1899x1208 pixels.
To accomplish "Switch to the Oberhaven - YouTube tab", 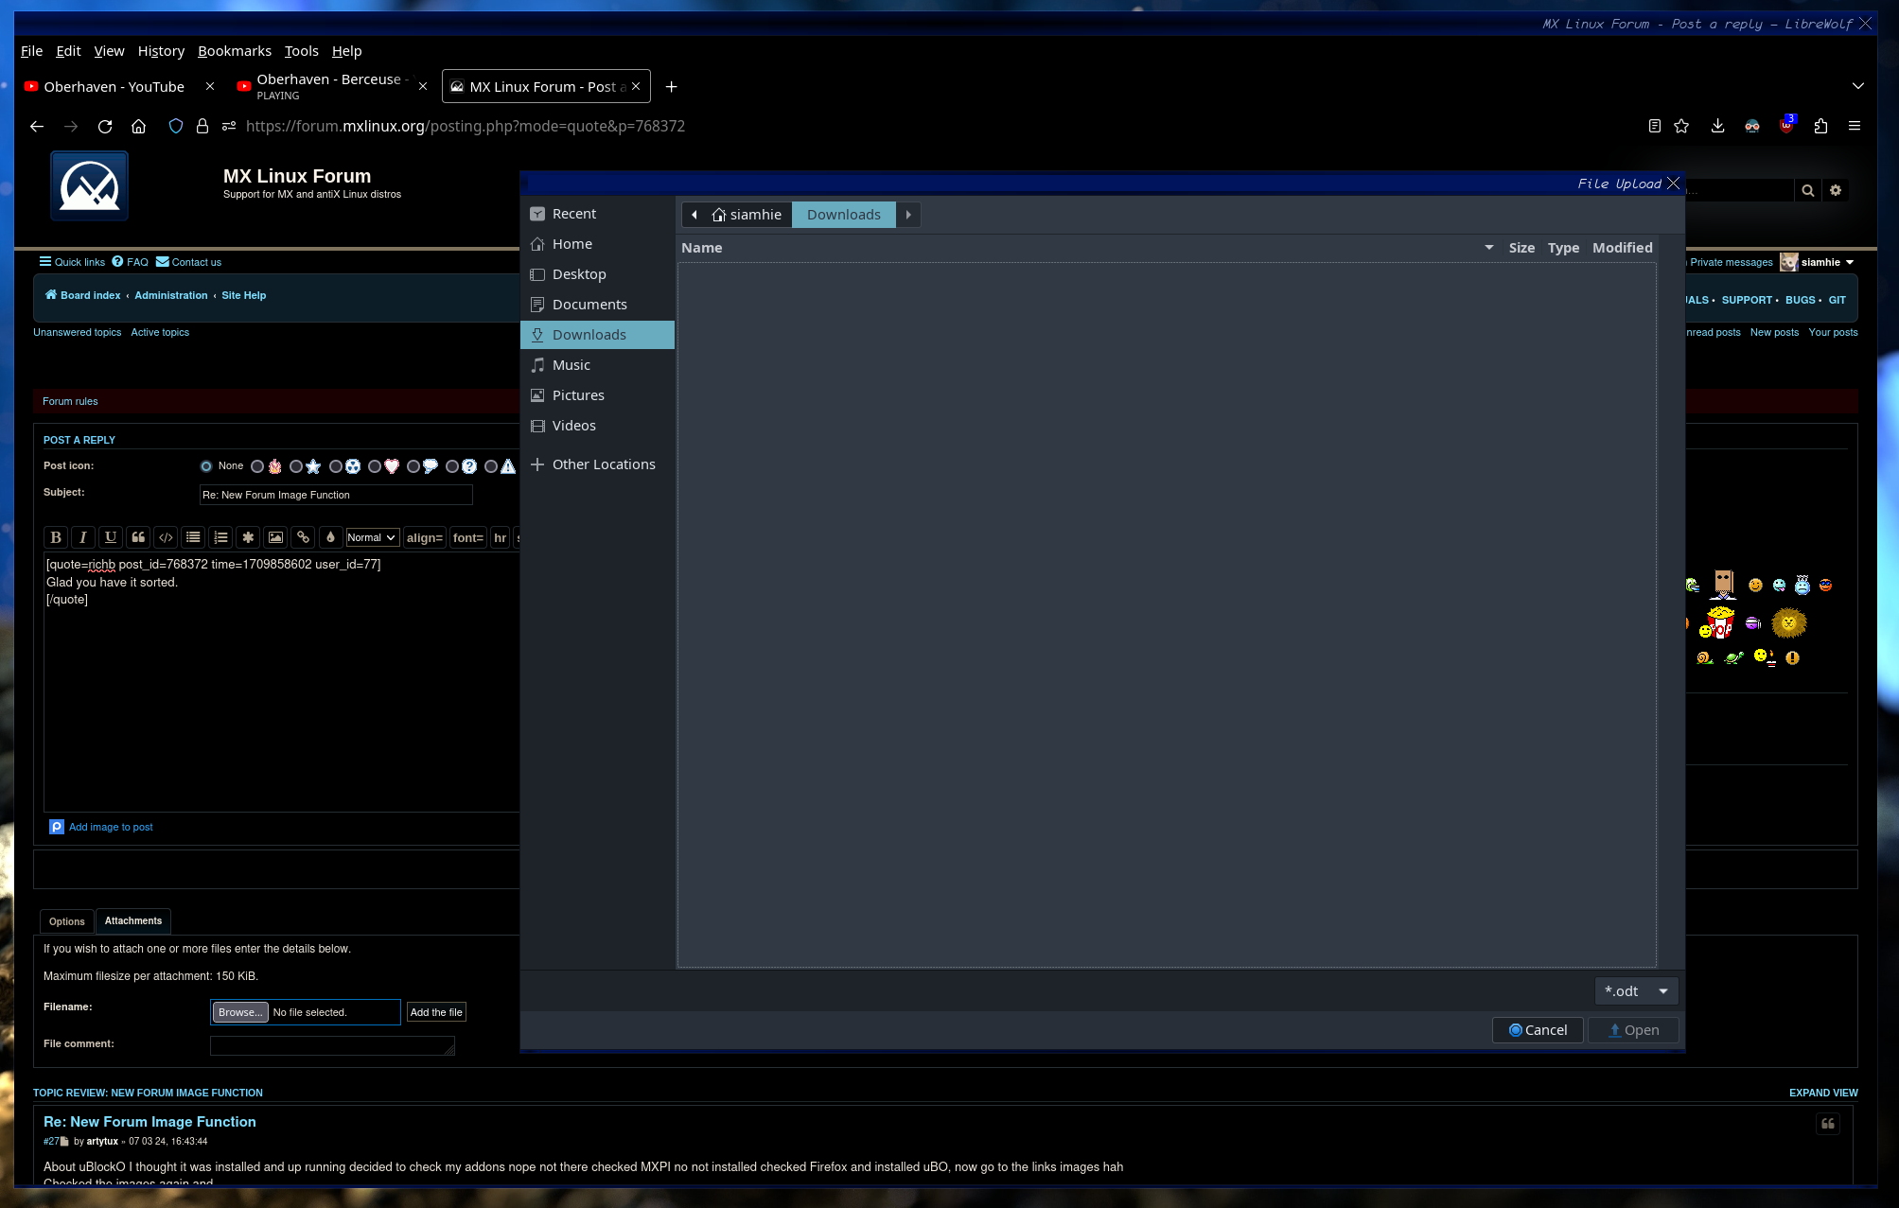I will [x=114, y=87].
